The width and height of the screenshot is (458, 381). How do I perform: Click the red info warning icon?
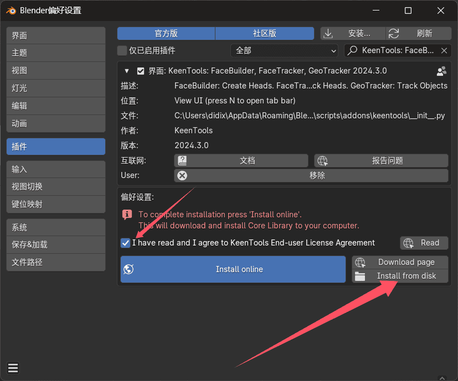(127, 215)
